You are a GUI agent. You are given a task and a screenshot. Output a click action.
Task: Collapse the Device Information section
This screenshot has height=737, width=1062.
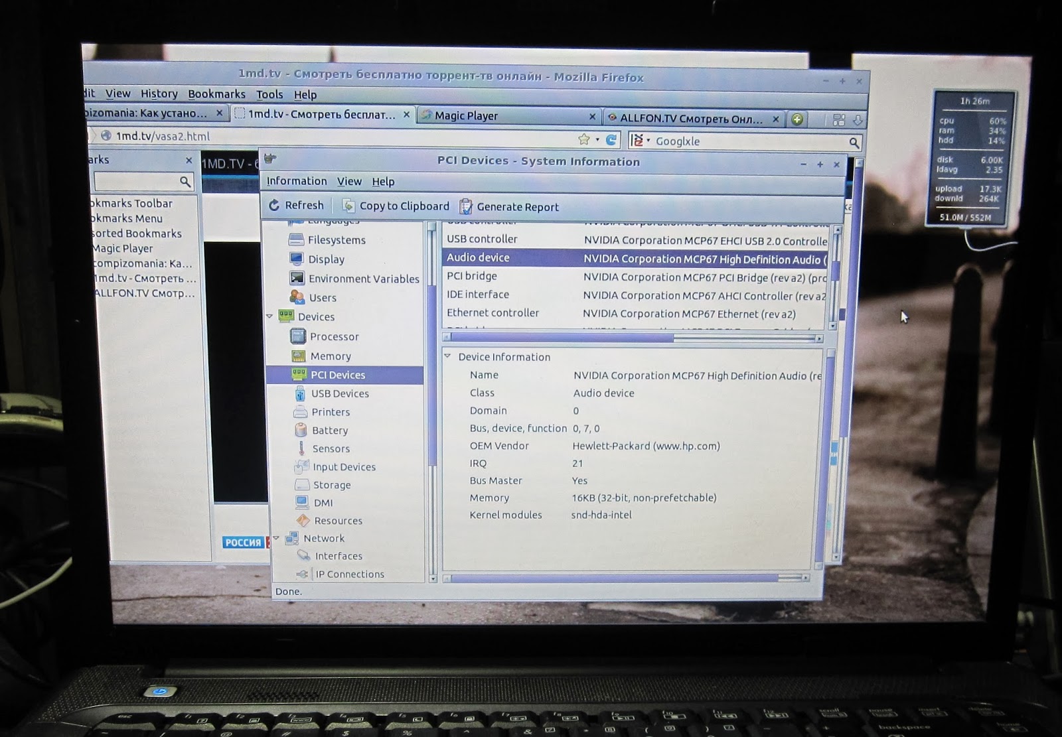click(447, 356)
